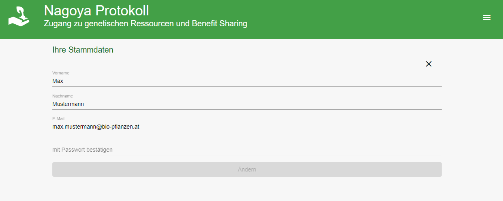Focus the Vorname field containing Max
503x201 pixels.
click(247, 81)
